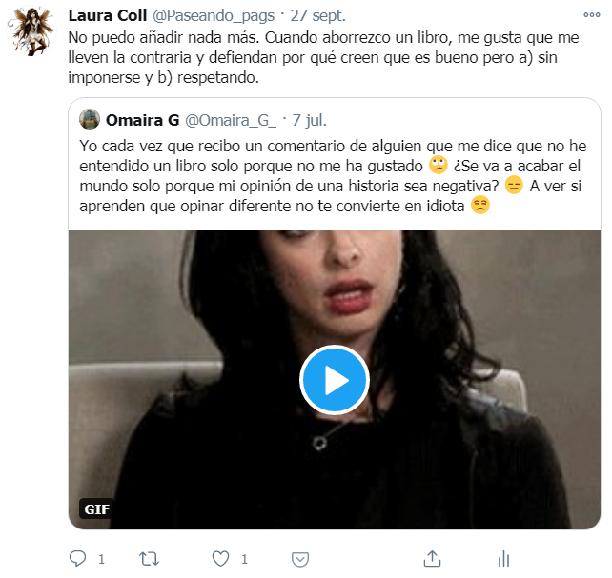Open the @Omaira_G_ handle

(231, 120)
